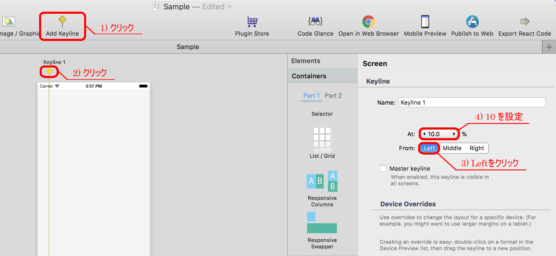
Task: Open Code Glance binoculars icon
Action: [315, 22]
